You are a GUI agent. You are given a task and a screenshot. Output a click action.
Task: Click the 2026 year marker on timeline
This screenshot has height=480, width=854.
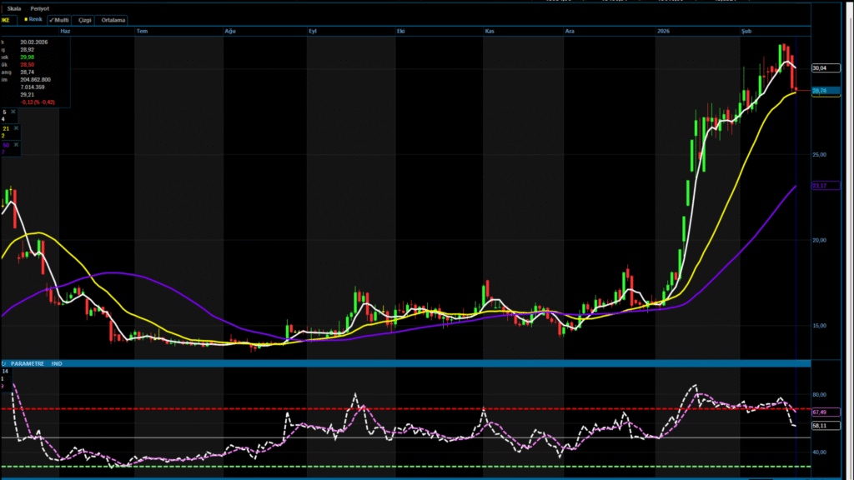pyautogui.click(x=664, y=31)
